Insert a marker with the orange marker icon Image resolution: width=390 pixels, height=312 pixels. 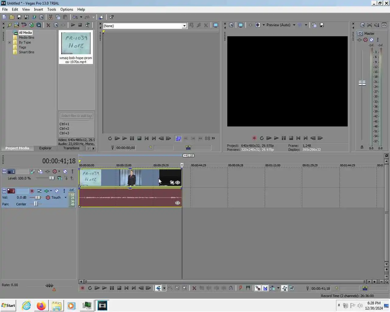click(240, 288)
